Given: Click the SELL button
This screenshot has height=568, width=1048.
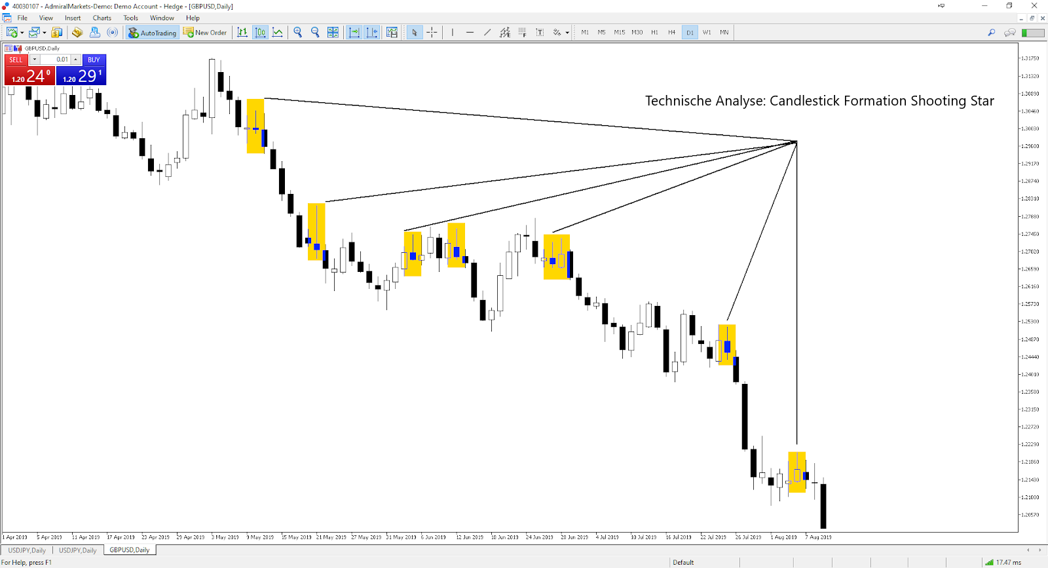Looking at the screenshot, I should coord(16,60).
